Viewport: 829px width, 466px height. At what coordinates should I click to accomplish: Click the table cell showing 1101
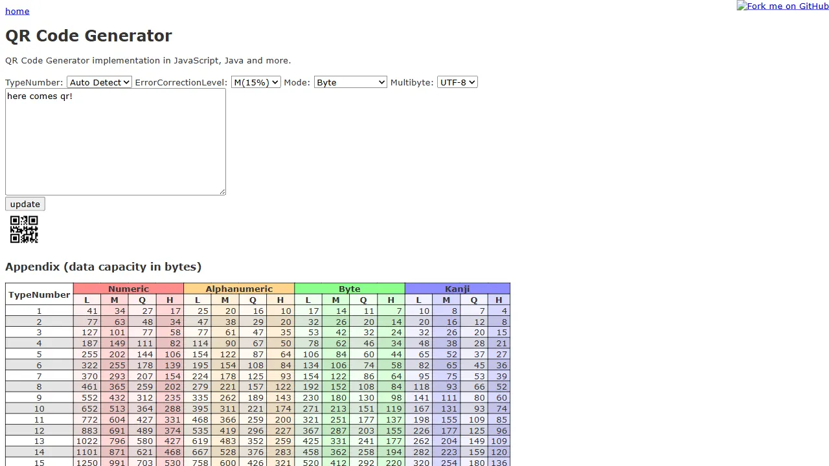(87, 452)
